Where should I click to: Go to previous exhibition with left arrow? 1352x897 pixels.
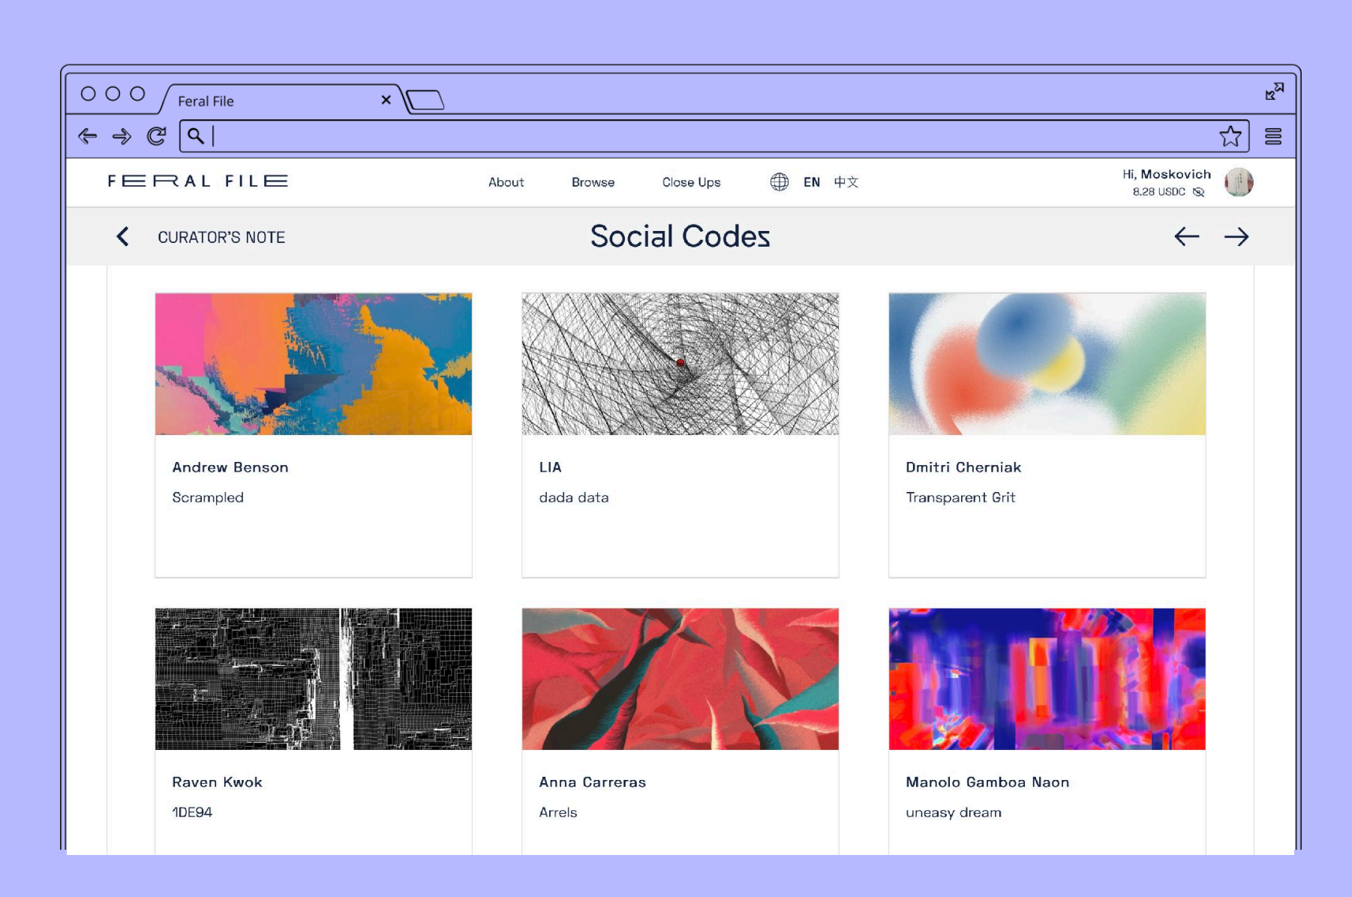pyautogui.click(x=1186, y=237)
